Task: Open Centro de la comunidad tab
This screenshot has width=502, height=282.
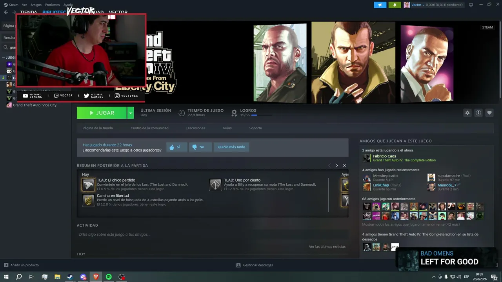Action: coord(149,128)
